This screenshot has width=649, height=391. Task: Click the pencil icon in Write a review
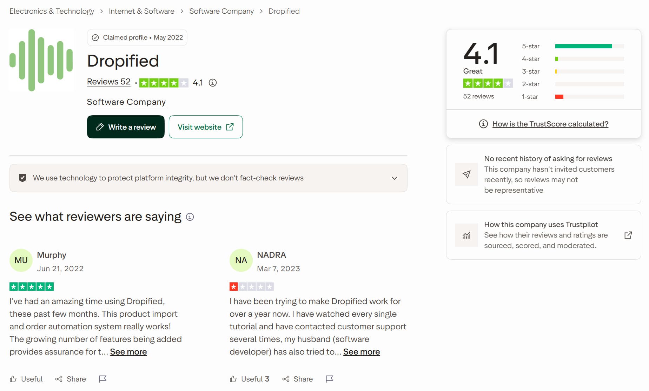pyautogui.click(x=100, y=127)
